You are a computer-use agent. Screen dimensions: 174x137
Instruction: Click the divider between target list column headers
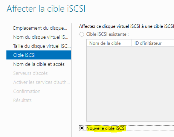pos(132,43)
